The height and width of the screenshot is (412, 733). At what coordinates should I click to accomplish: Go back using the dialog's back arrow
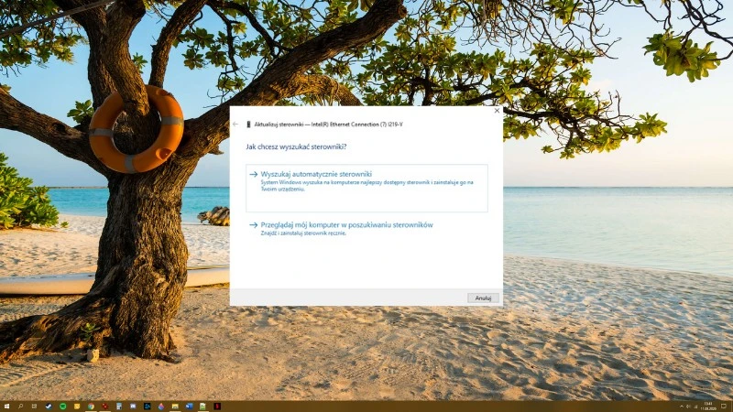point(235,125)
